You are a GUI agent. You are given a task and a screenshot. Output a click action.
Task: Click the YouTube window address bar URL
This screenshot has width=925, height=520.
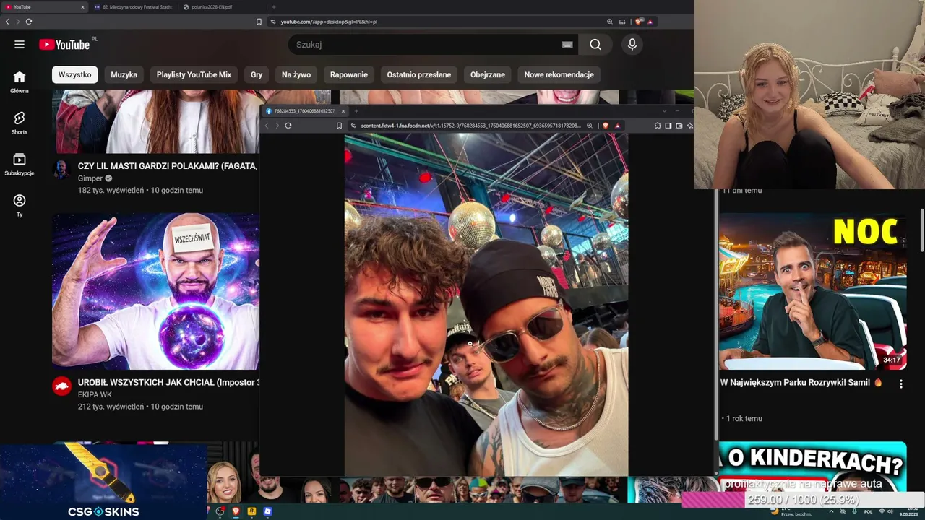tap(329, 22)
